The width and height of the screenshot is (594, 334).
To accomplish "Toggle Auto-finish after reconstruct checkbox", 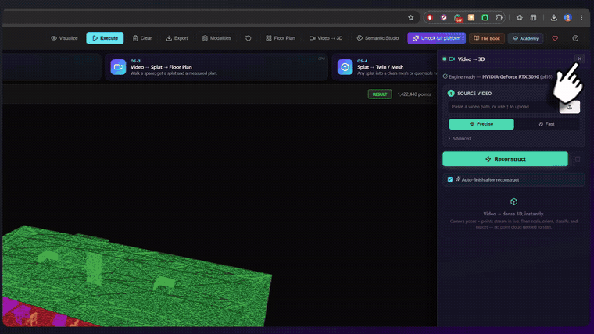I will (450, 179).
